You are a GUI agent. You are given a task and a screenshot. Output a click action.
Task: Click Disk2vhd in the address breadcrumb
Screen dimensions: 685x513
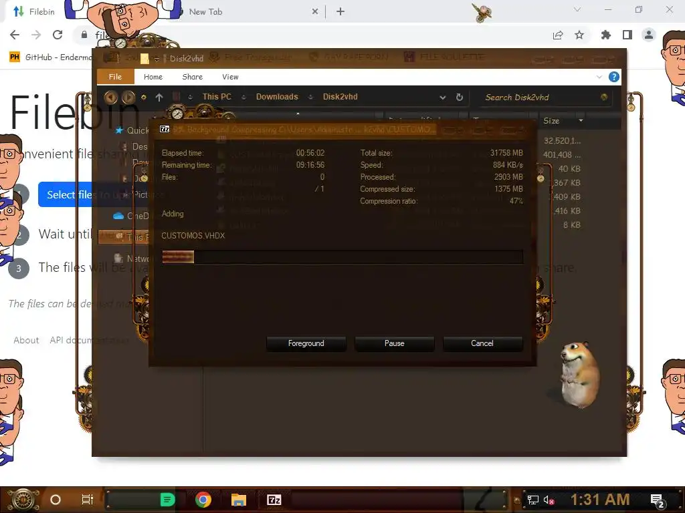[x=340, y=97]
